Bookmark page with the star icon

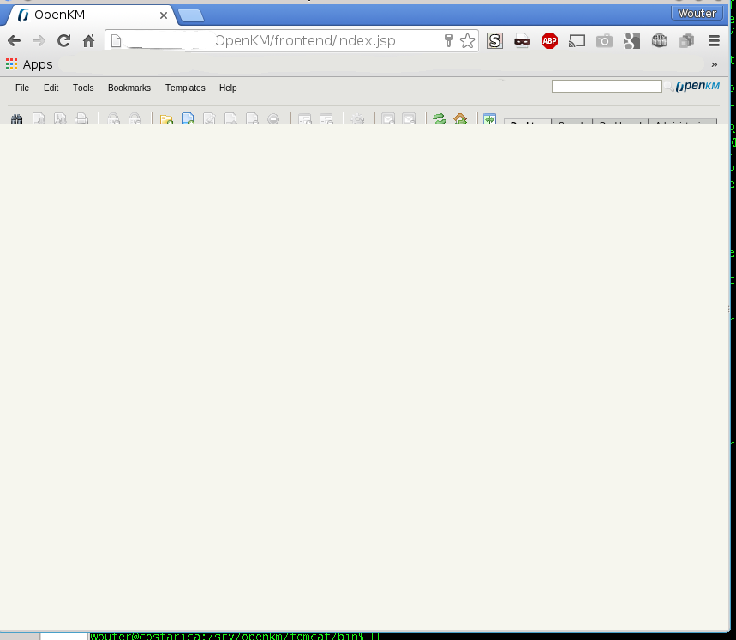[467, 40]
